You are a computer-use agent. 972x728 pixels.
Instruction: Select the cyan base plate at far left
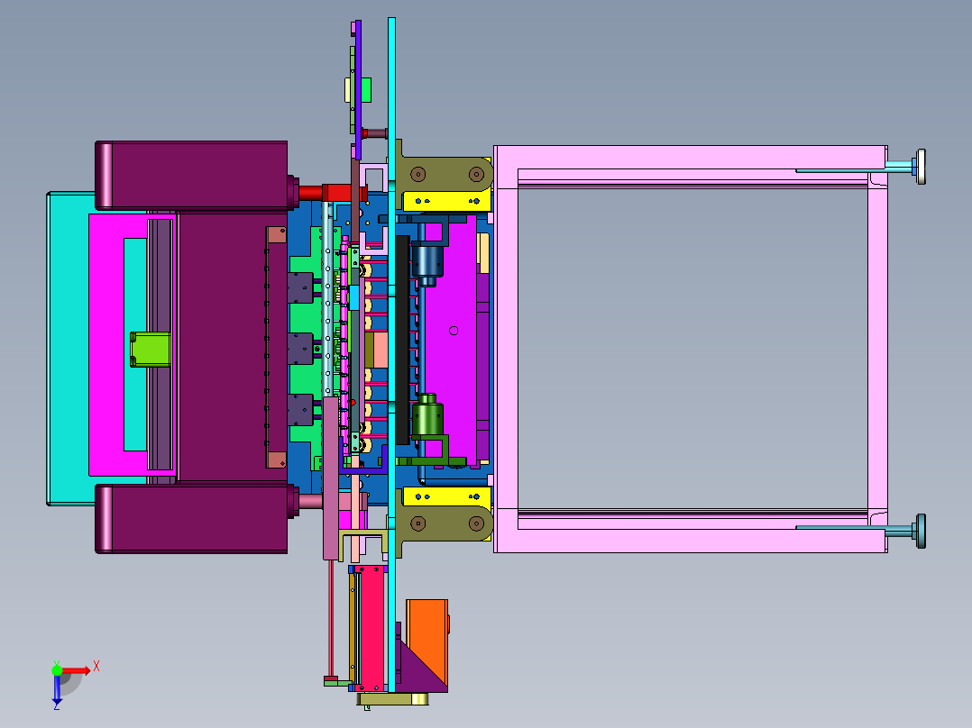tap(67, 348)
